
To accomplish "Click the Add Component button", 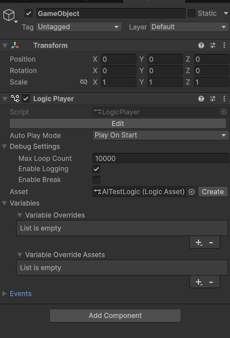I will pyautogui.click(x=115, y=316).
